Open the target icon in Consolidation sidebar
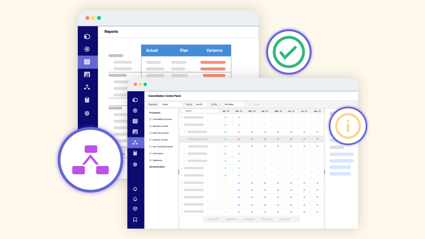Screen dimensions: 425x239 coord(135,111)
